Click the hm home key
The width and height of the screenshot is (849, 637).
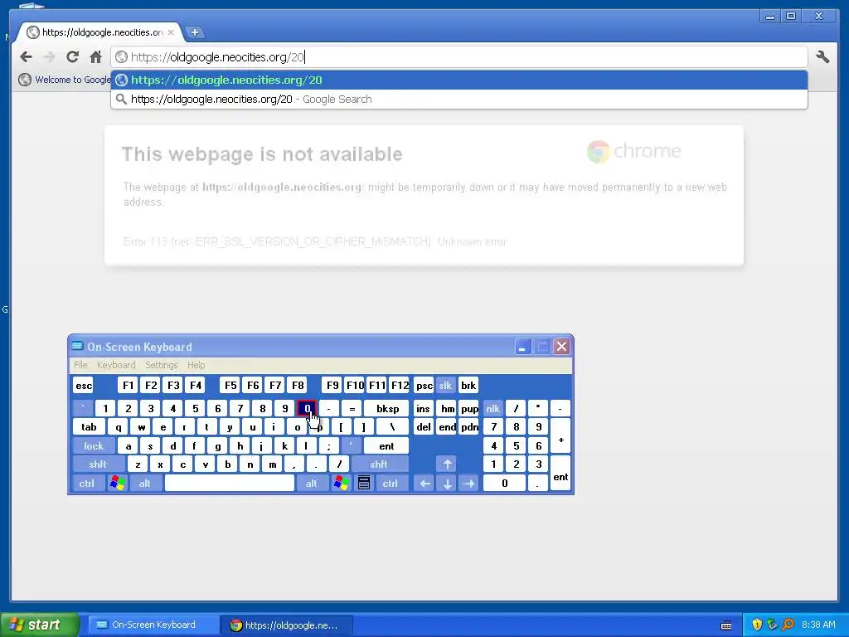click(447, 408)
